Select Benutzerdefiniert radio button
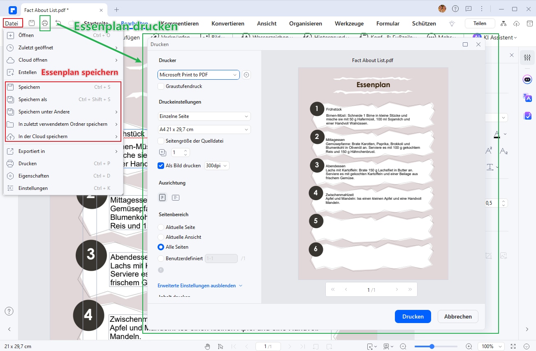The image size is (536, 351). [x=161, y=259]
